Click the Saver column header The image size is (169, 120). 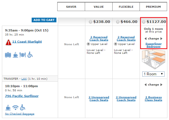tap(71, 7)
